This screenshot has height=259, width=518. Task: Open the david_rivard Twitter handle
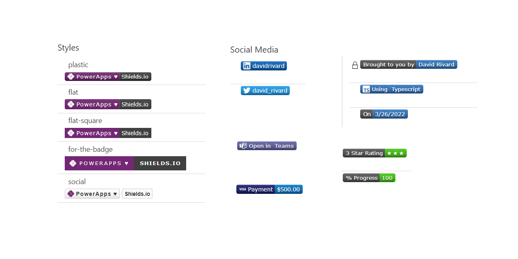[x=269, y=90]
